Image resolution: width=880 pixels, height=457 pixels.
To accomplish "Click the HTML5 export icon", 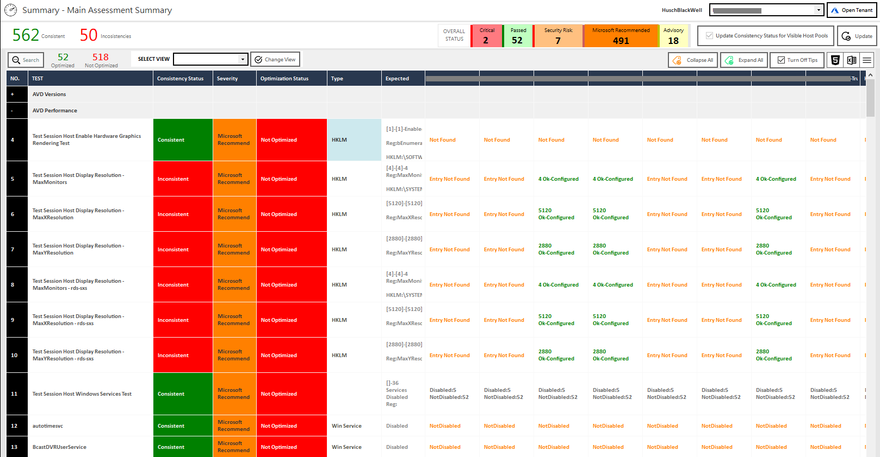I will point(835,60).
